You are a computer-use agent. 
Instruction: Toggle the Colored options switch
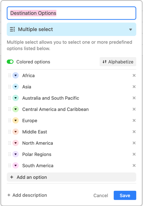pyautogui.click(x=10, y=62)
